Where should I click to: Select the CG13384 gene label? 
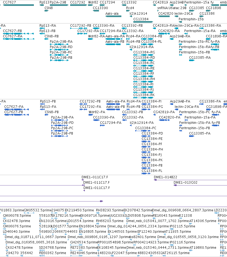tap(141, 19)
